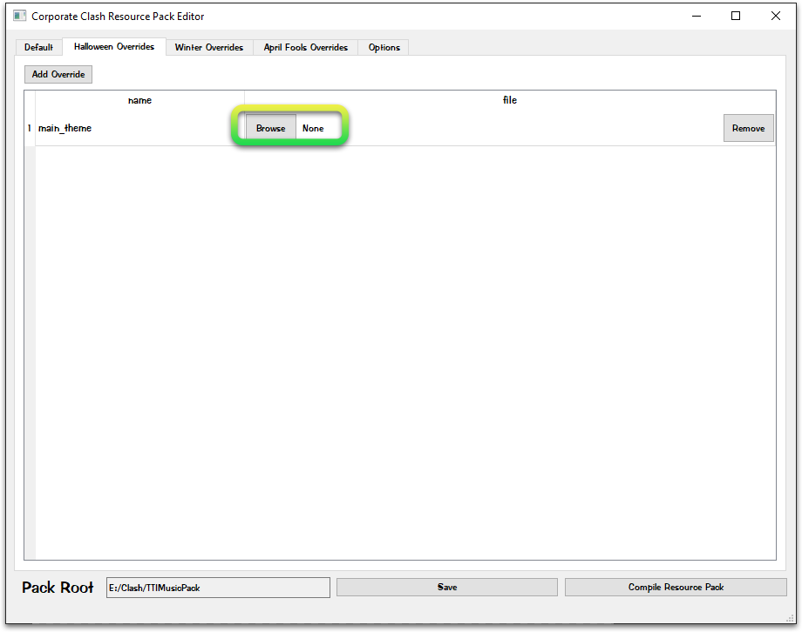Minimize the Resource Pack Editor window
The width and height of the screenshot is (802, 632).
tap(697, 16)
